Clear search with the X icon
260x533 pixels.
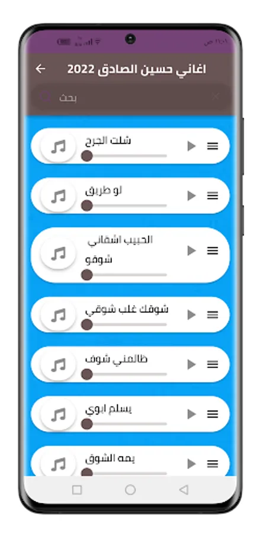coord(215,97)
